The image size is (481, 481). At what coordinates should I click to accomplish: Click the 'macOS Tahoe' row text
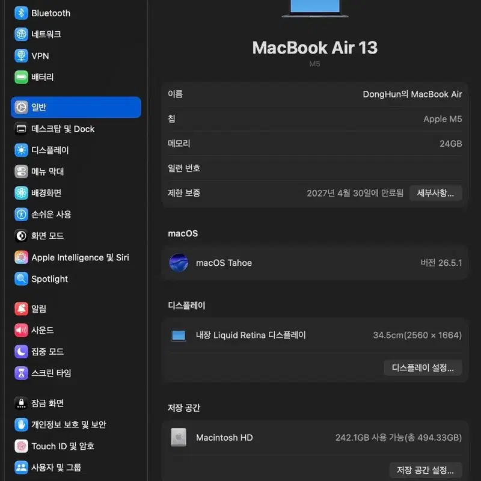224,263
